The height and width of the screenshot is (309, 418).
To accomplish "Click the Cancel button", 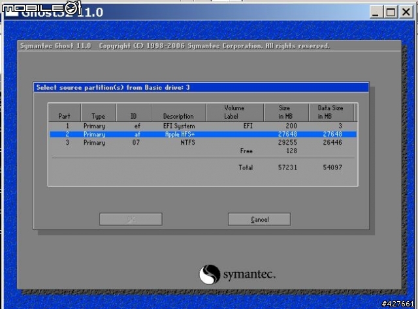I will pos(259,219).
